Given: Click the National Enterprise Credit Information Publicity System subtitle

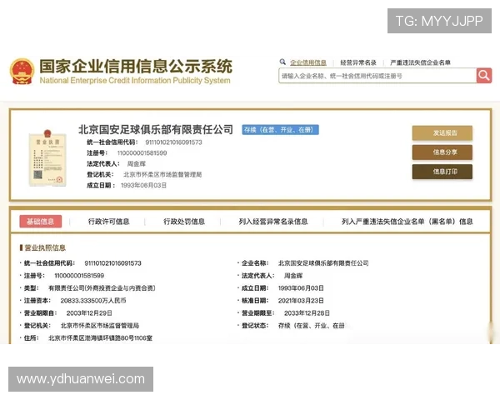Looking at the screenshot, I should pos(135,80).
